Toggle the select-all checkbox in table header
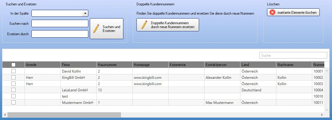Screen dimensions: 332x120 (13, 65)
